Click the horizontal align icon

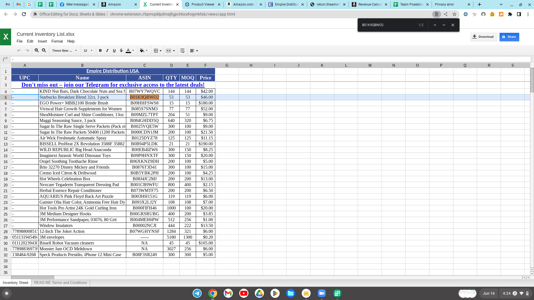(192, 51)
